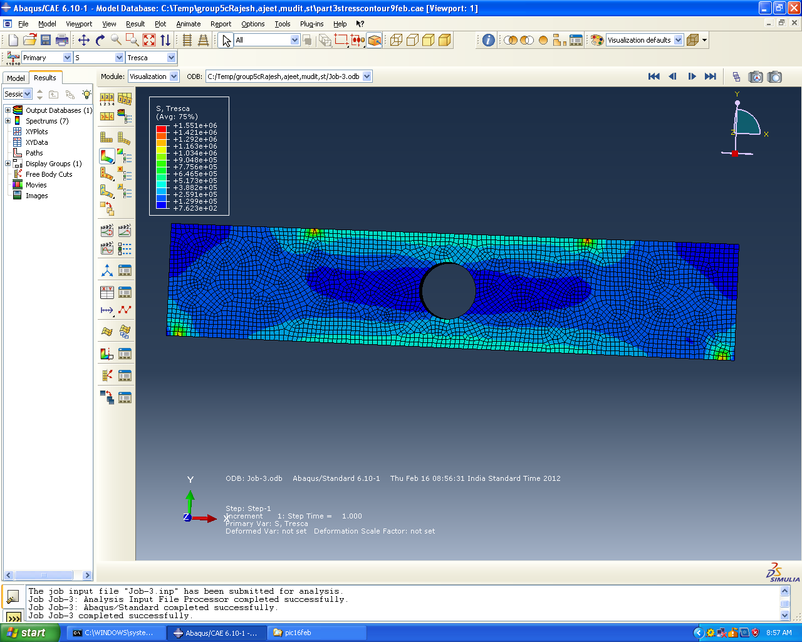Click the Plot Contours on Deformed Shape icon
The height and width of the screenshot is (642, 802).
click(x=107, y=155)
